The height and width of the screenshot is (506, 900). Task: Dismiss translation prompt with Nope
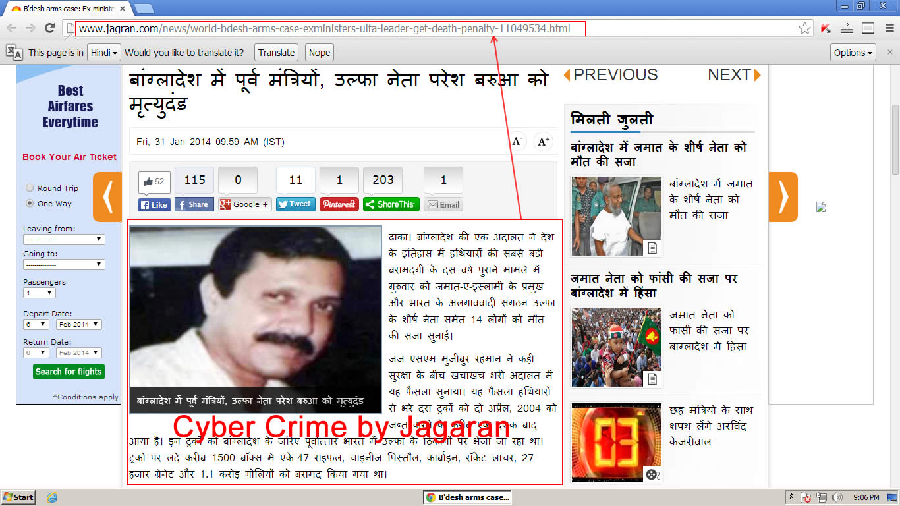319,52
